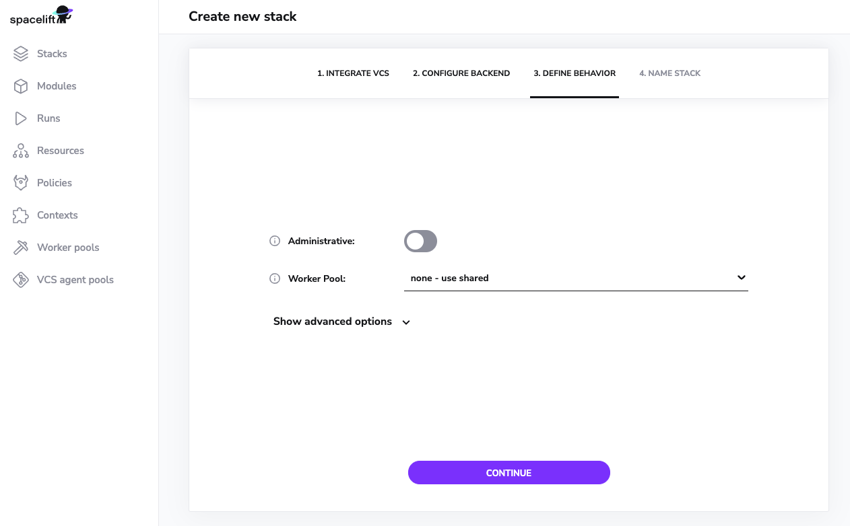Screen dimensions: 850x526
Task: Switch to the 1. Integrate VCS tab
Action: click(x=353, y=73)
